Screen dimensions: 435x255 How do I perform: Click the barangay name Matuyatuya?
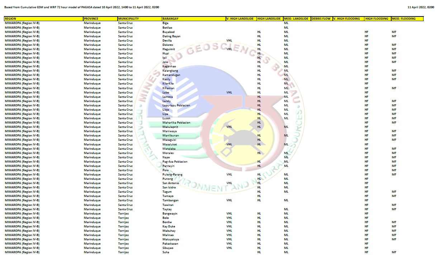171,239
